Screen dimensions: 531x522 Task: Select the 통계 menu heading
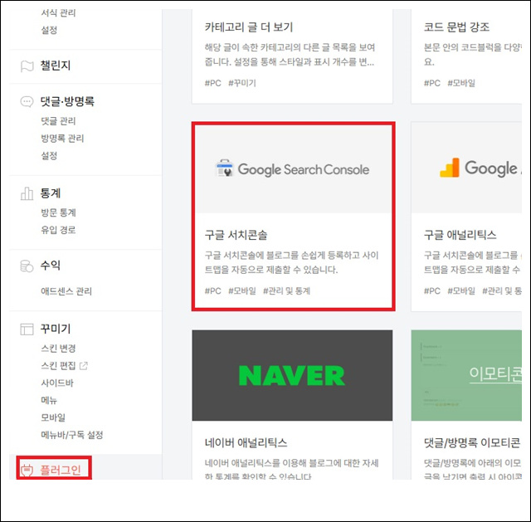click(51, 193)
